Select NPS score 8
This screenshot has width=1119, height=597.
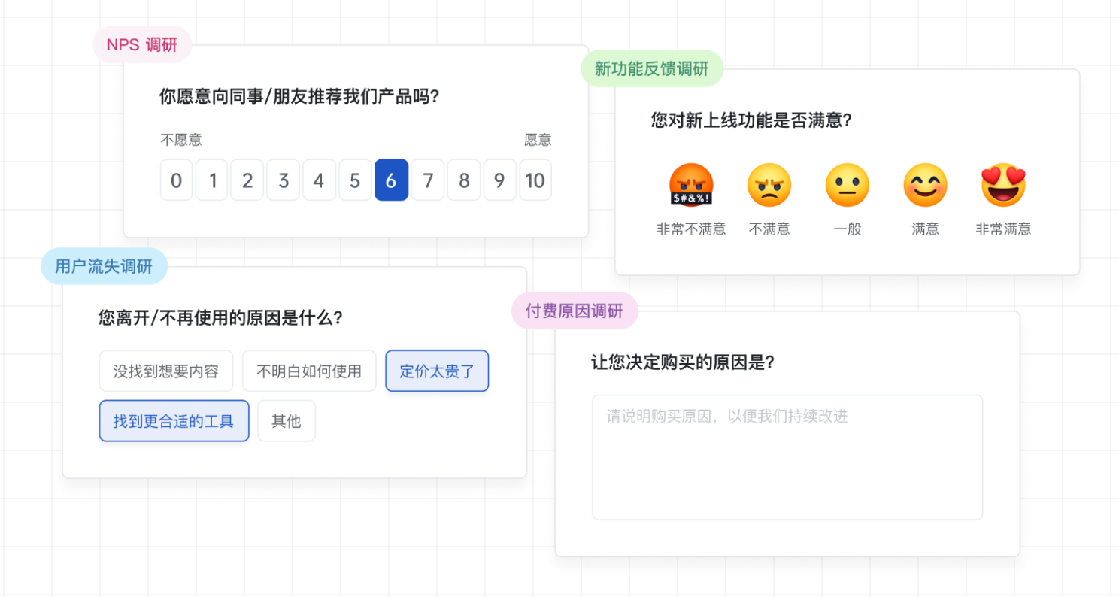pyautogui.click(x=464, y=180)
